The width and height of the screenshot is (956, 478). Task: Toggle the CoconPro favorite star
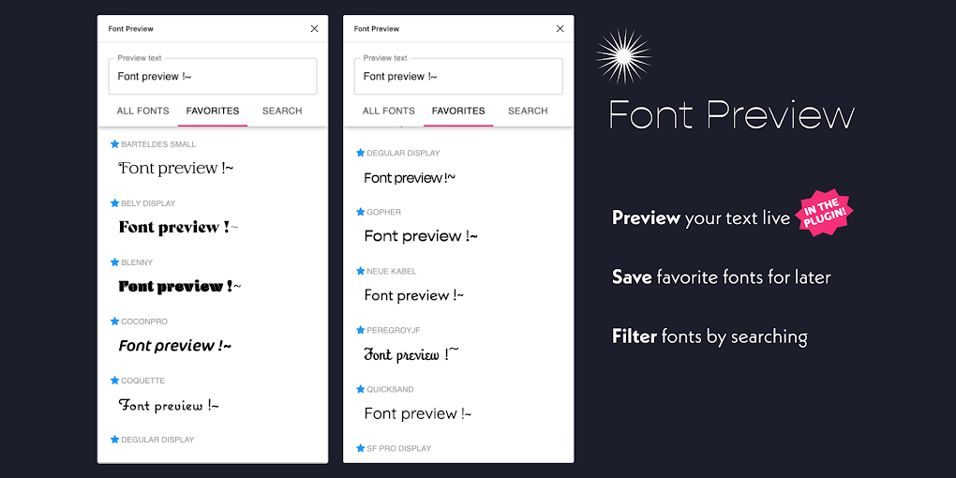(114, 321)
